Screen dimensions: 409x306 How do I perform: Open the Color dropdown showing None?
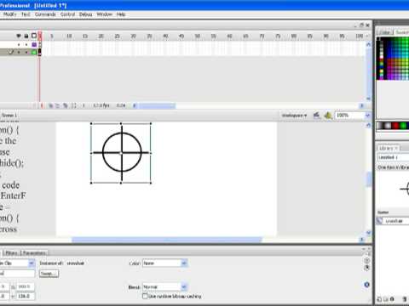165,263
